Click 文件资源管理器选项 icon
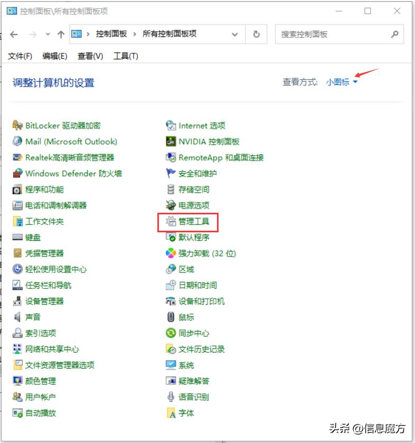Viewport: 415px width, 443px height. coord(17,365)
